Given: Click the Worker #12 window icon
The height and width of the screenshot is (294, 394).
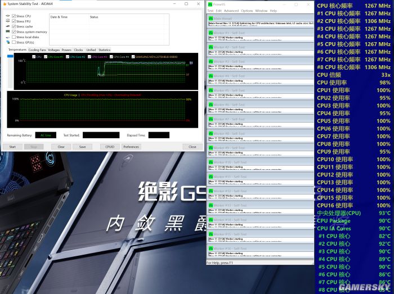Looking at the screenshot, I should tap(211, 191).
